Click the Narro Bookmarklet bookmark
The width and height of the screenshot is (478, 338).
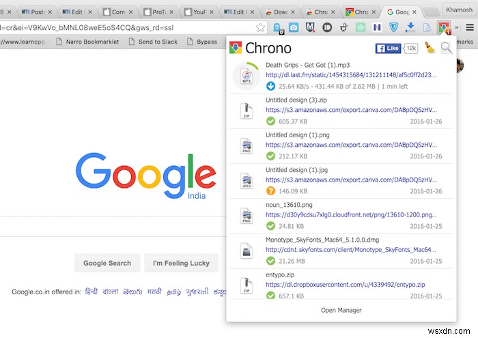pyautogui.click(x=88, y=42)
